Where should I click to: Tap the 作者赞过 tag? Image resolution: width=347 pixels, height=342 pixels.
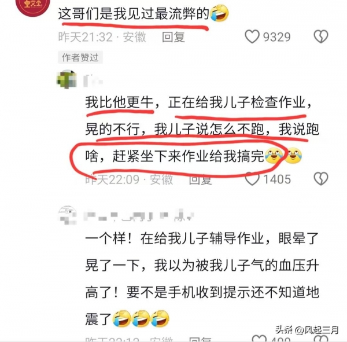tap(80, 58)
